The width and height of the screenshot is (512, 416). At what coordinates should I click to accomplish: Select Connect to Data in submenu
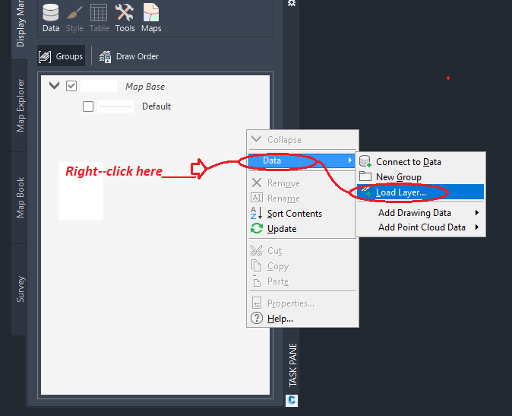coord(420,162)
